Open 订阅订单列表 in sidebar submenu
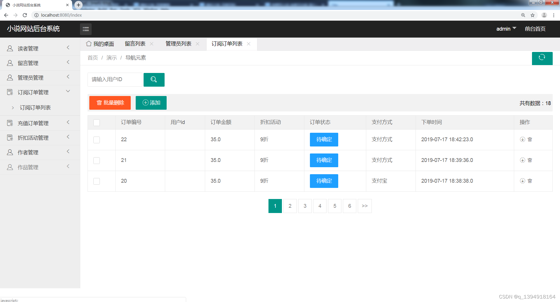 click(x=35, y=108)
